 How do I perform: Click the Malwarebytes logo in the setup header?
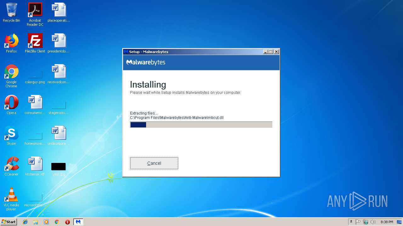(x=146, y=62)
